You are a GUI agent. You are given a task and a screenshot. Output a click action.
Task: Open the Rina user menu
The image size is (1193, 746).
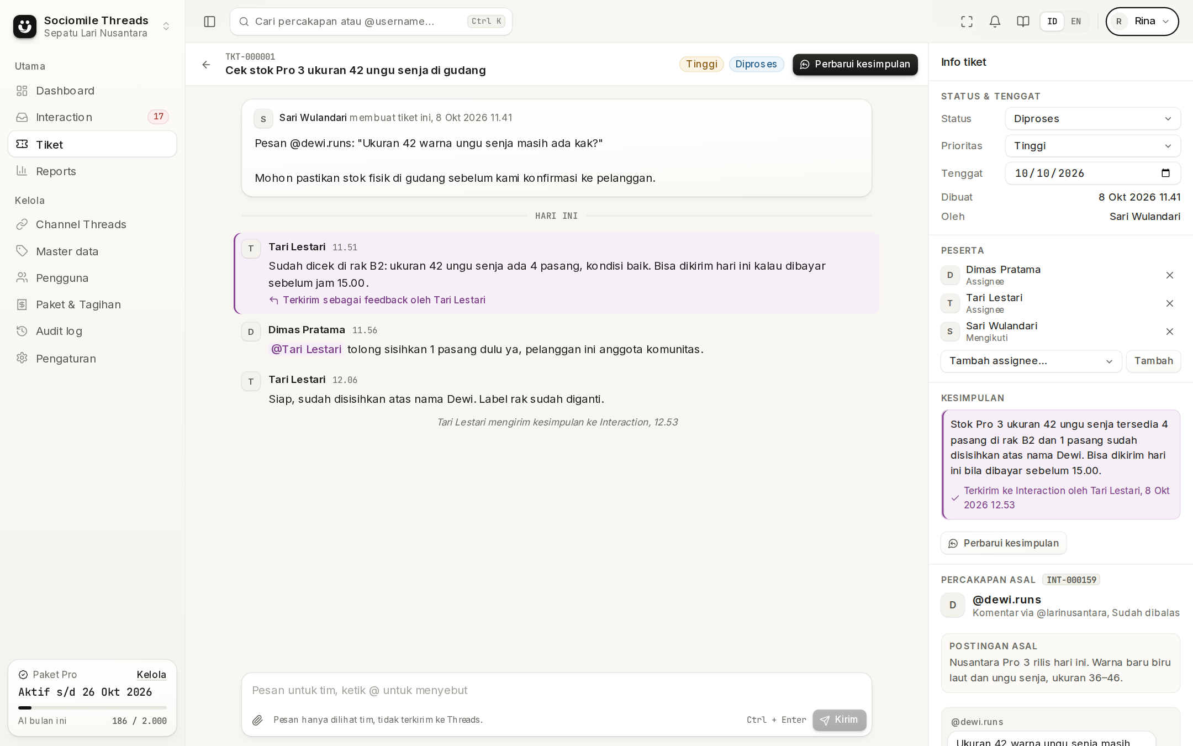(x=1142, y=22)
